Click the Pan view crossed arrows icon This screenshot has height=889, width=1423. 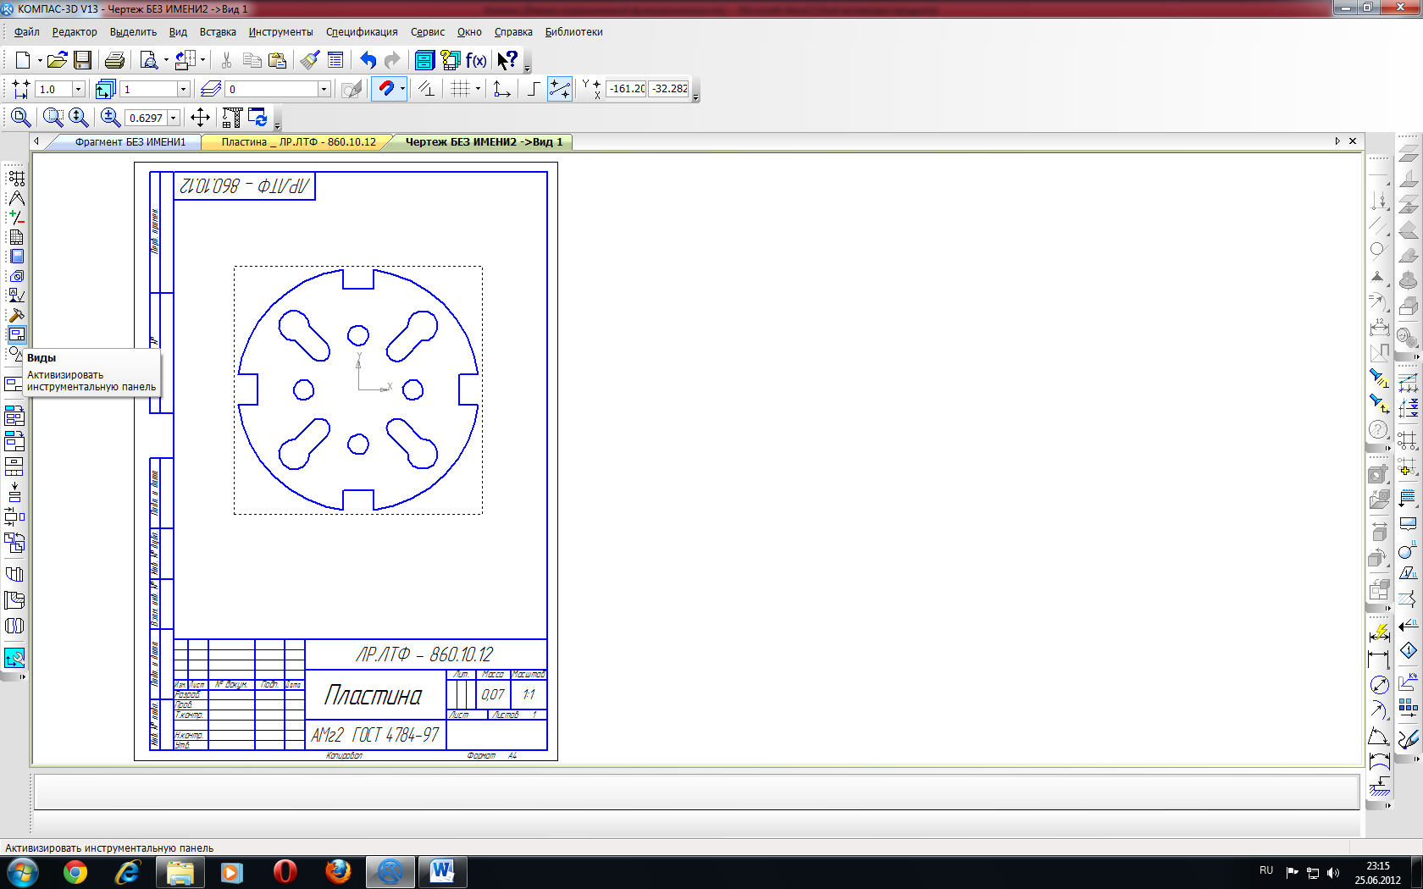pyautogui.click(x=201, y=118)
